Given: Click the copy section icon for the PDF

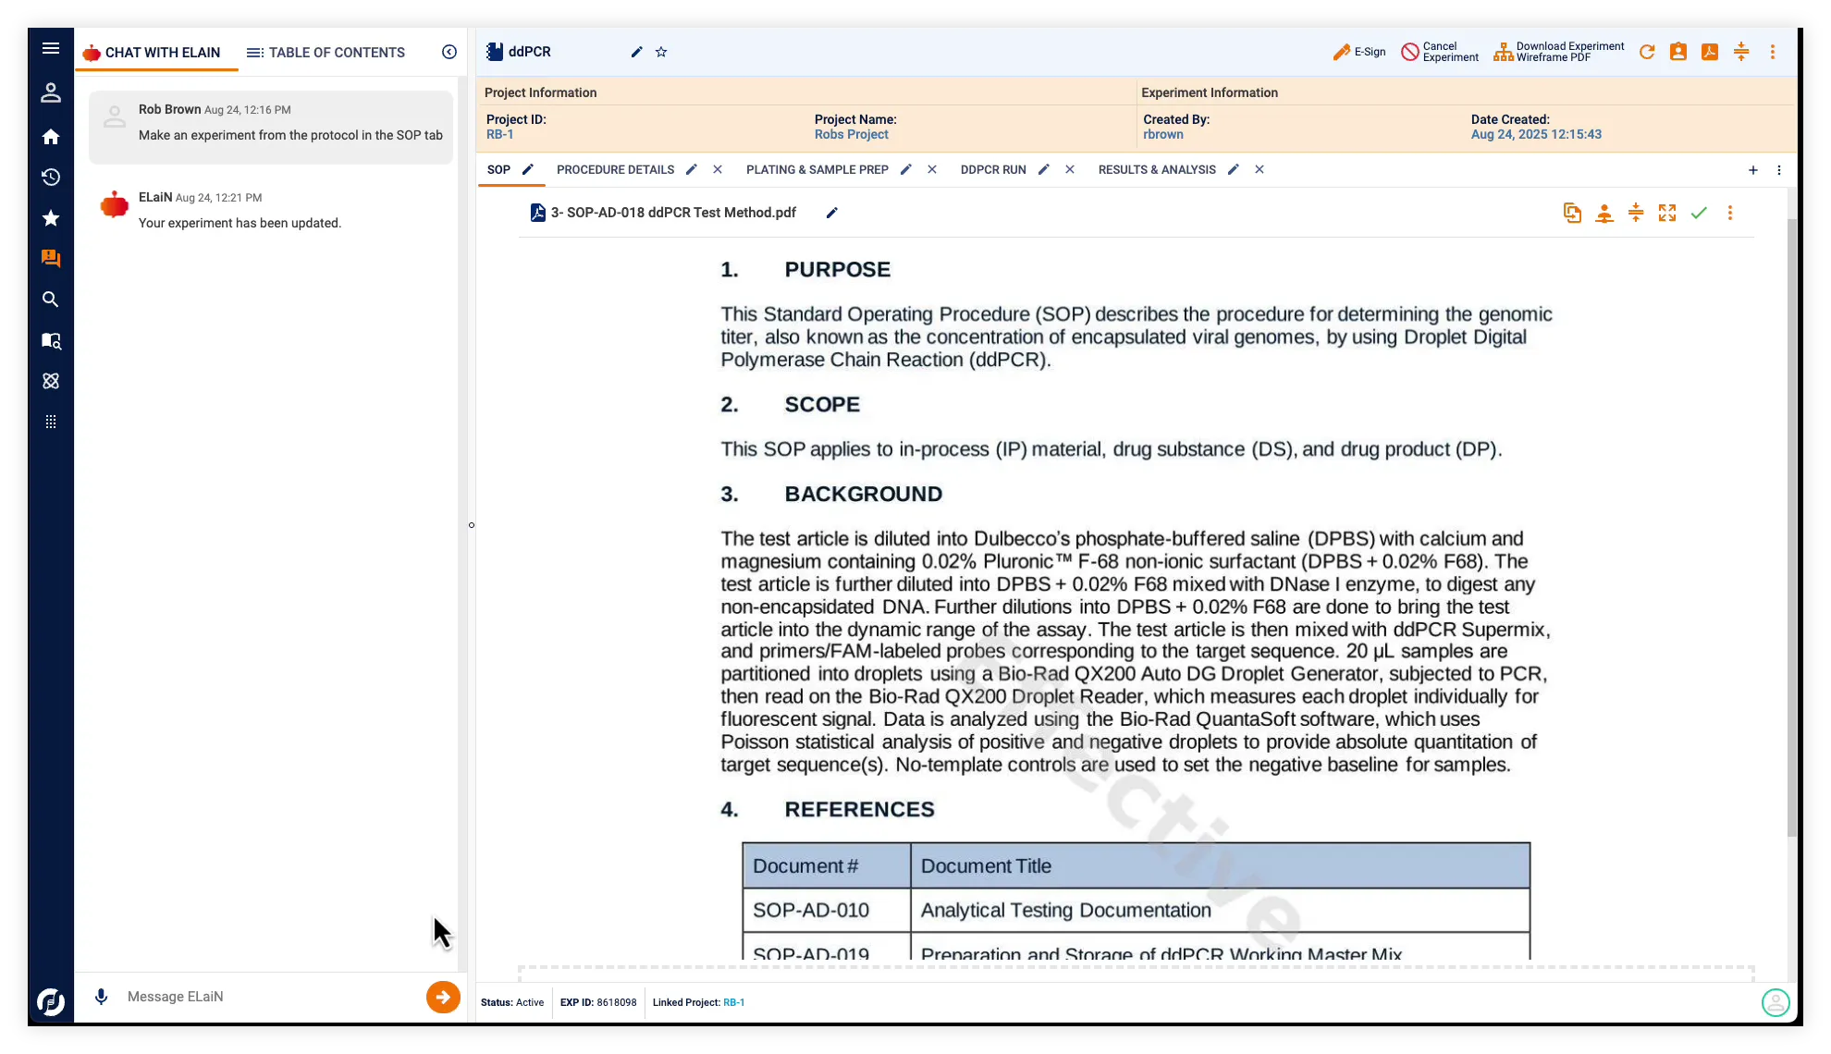Looking at the screenshot, I should tap(1572, 213).
